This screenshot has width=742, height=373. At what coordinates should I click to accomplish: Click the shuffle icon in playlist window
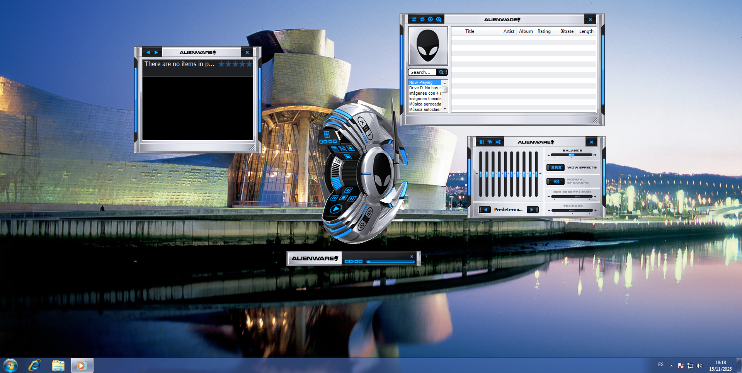click(414, 19)
